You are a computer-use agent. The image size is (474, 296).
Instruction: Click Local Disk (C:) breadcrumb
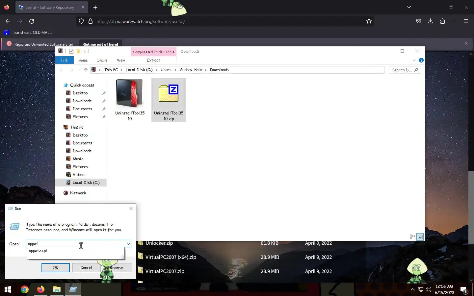click(x=139, y=70)
